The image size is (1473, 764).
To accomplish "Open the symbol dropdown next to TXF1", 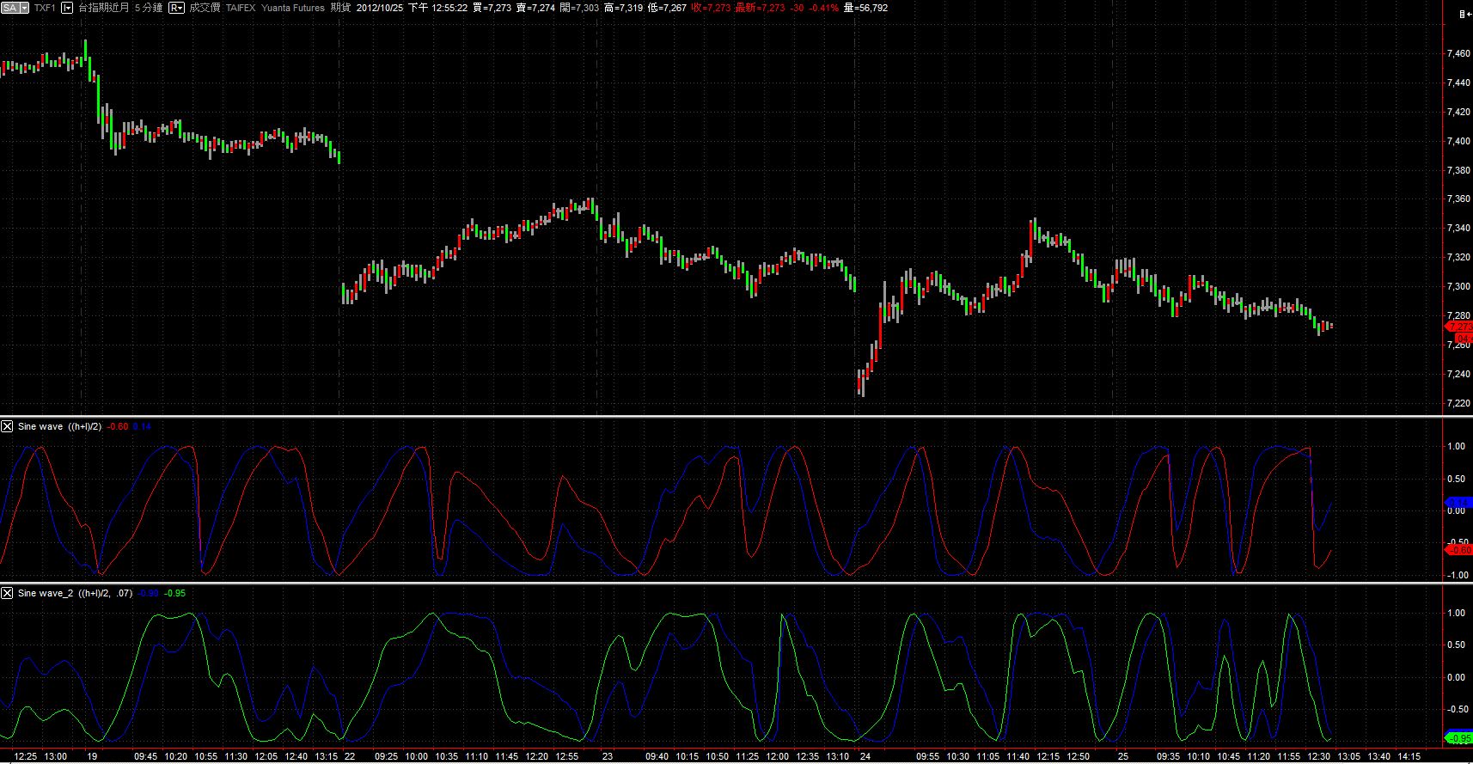I will tap(67, 8).
